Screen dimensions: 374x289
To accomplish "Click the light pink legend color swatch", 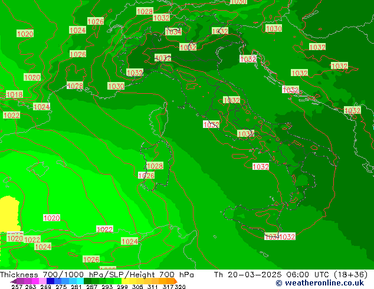I will tap(42, 281).
